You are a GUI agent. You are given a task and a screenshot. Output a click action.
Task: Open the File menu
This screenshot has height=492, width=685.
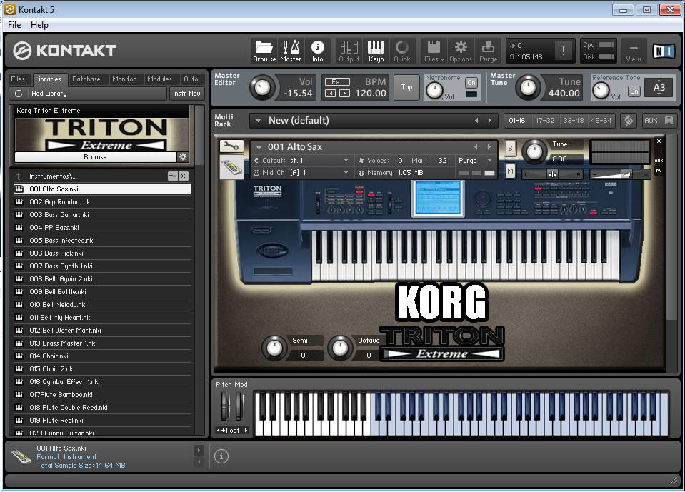[14, 24]
